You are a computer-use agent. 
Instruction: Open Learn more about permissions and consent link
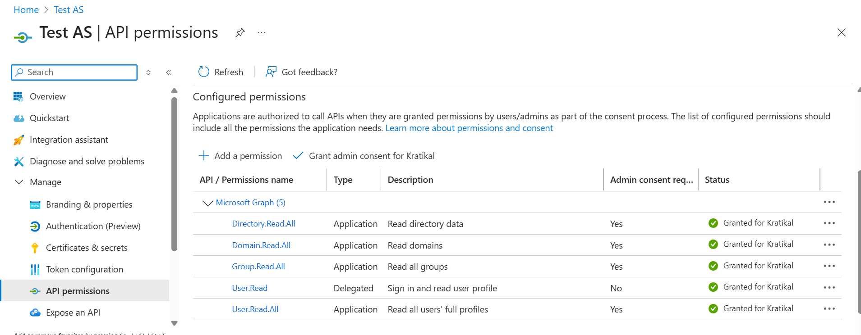pos(469,128)
